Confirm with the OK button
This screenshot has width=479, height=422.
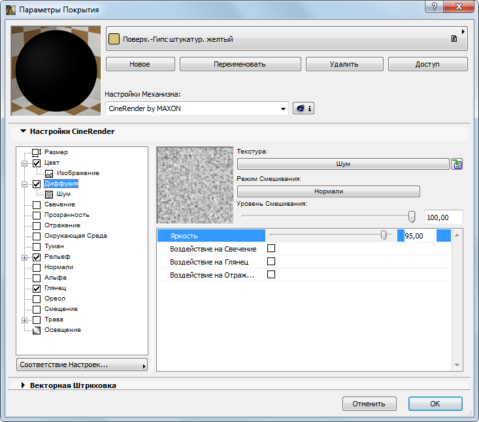(x=435, y=404)
